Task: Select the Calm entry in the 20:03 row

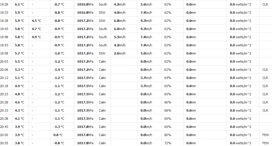Action: point(102,61)
